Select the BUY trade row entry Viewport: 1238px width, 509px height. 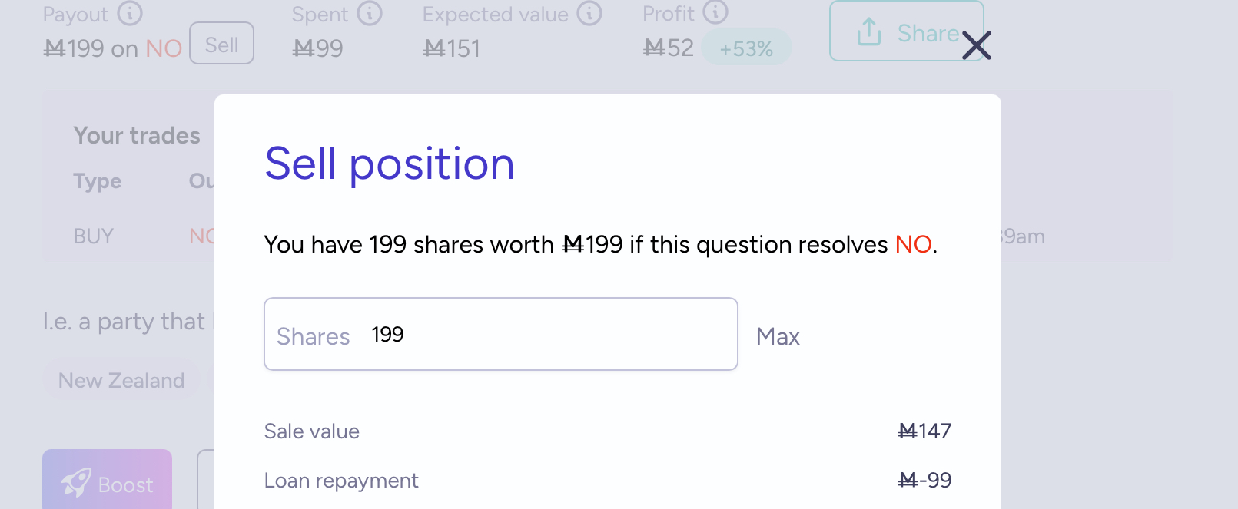point(94,236)
